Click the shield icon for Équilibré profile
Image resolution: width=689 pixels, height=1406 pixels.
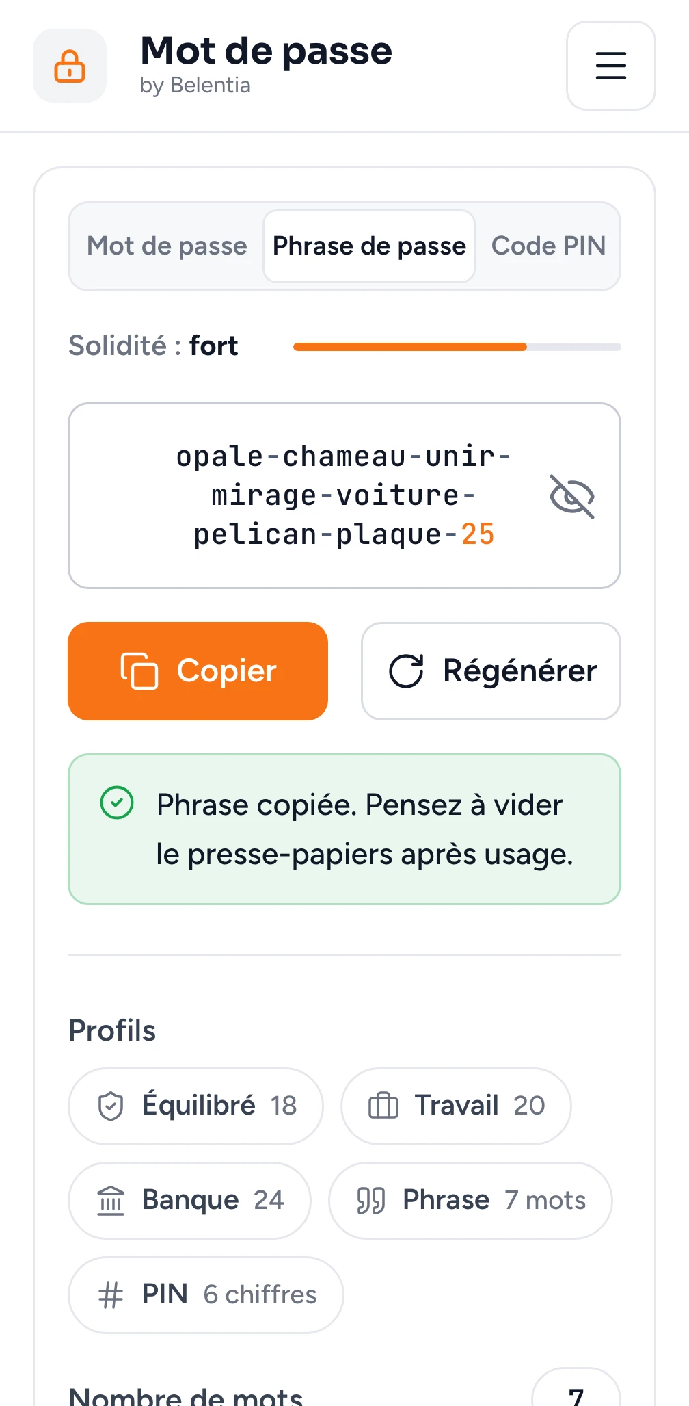(111, 1106)
